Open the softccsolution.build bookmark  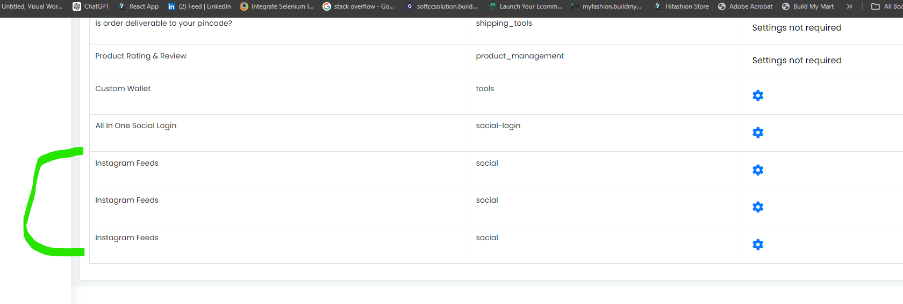point(441,6)
